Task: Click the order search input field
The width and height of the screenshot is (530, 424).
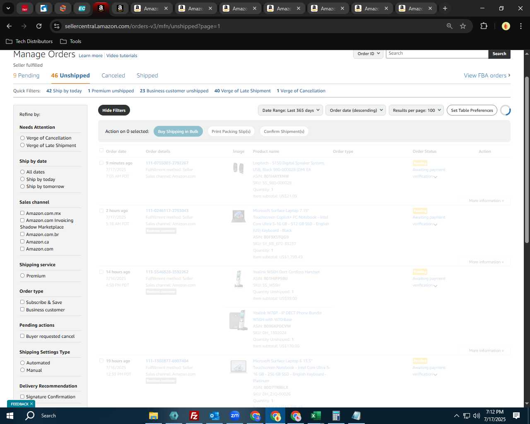Action: [x=437, y=53]
